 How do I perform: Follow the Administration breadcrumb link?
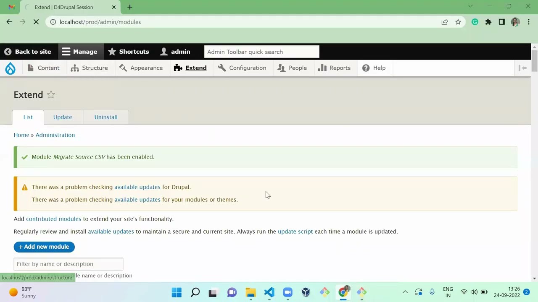[x=55, y=135]
